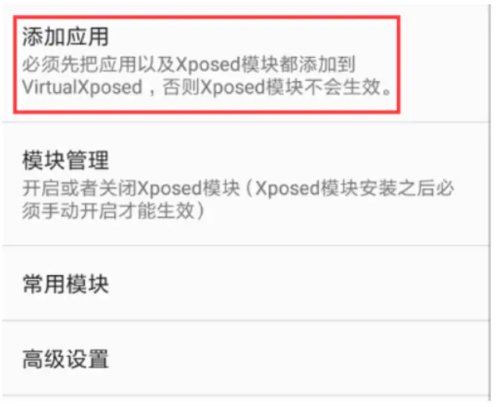Tap the 模块管理 heading label
The height and width of the screenshot is (407, 496).
(x=66, y=161)
